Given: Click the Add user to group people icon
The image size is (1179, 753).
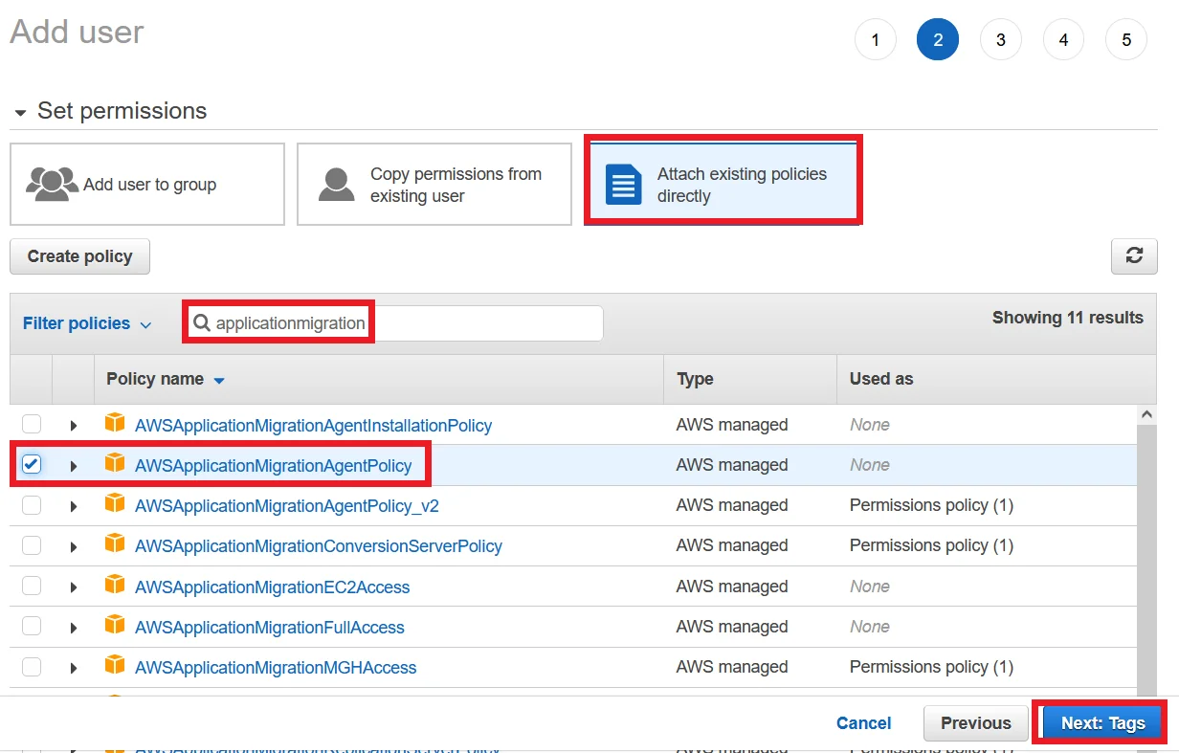Looking at the screenshot, I should pos(53,184).
